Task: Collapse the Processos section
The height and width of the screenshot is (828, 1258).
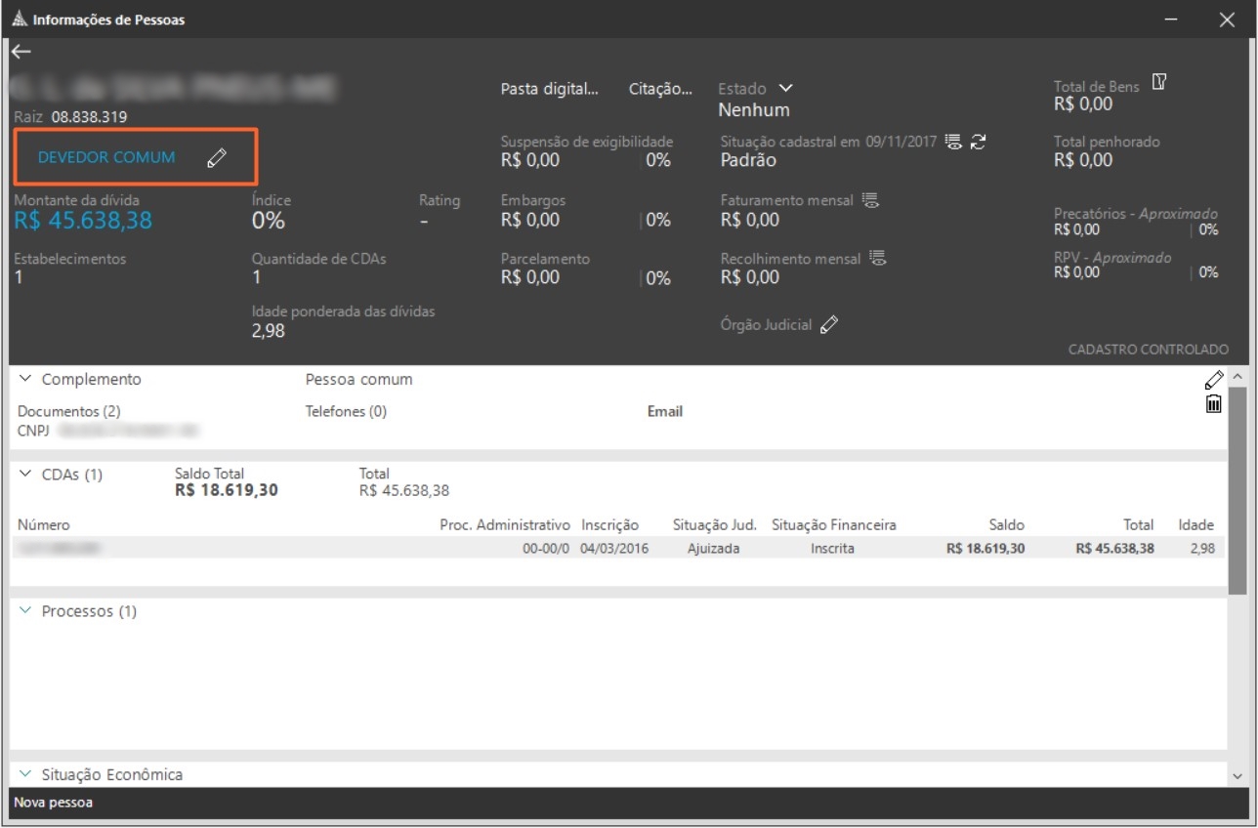Action: [x=25, y=611]
